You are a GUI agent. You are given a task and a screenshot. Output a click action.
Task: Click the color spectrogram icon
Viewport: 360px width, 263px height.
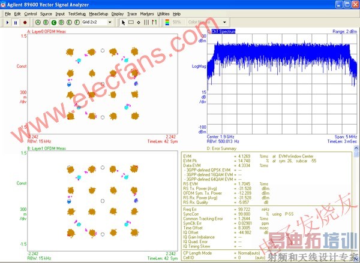[167, 22]
